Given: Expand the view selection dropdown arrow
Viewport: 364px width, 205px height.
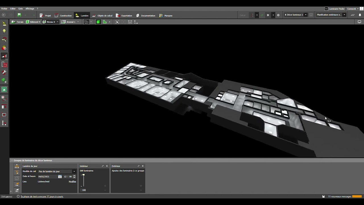Looking at the screenshot, I should (91, 22).
